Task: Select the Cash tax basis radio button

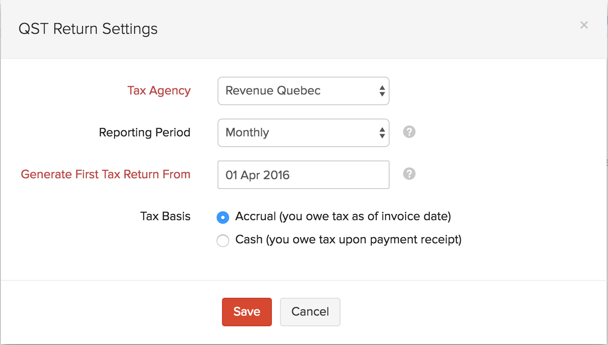Action: [x=223, y=241]
